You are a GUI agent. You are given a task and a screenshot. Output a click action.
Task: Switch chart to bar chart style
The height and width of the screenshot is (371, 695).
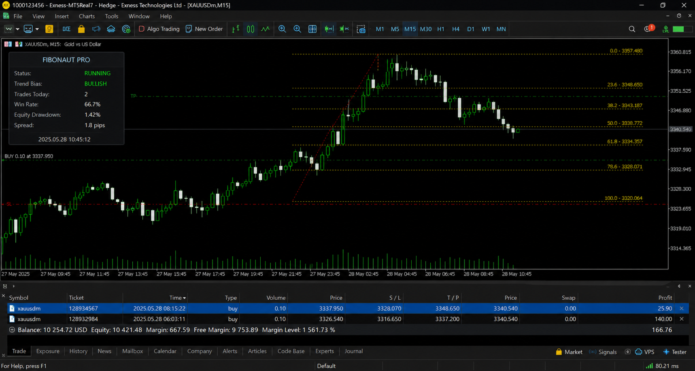point(236,29)
